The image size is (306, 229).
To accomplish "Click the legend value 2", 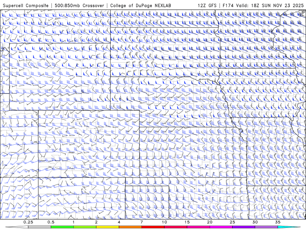I will [x=96, y=222].
